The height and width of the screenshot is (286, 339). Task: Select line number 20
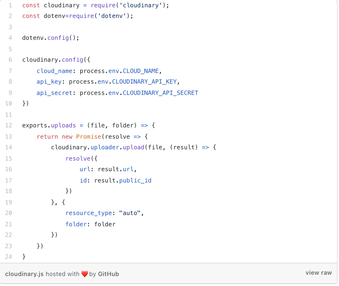coord(9,213)
